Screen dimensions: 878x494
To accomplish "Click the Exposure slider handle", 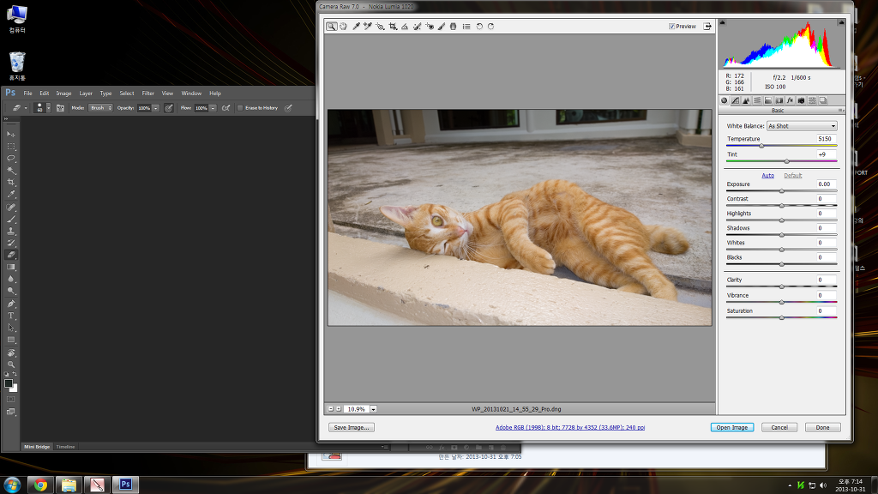I will pos(781,190).
